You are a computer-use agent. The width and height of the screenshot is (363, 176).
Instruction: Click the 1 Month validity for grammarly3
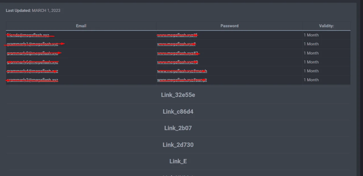click(311, 80)
